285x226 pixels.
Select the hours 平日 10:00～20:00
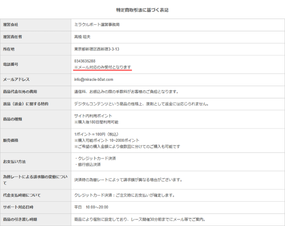click(91, 207)
